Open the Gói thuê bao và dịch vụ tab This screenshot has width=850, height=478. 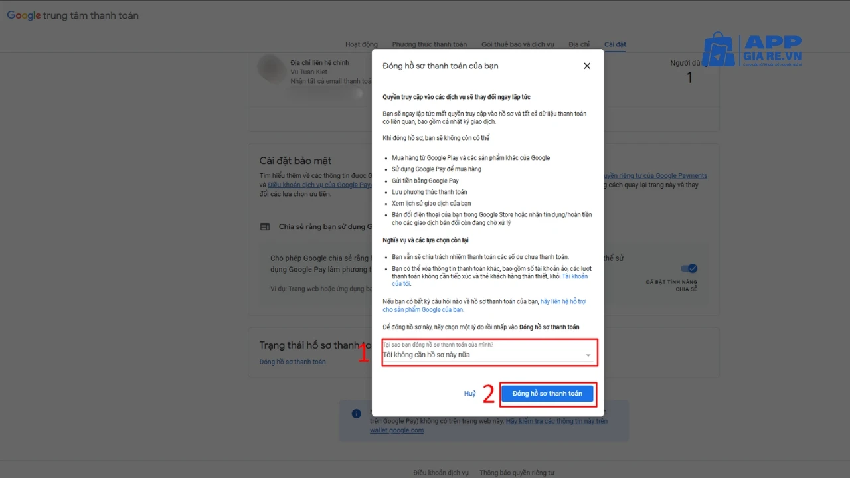518,44
